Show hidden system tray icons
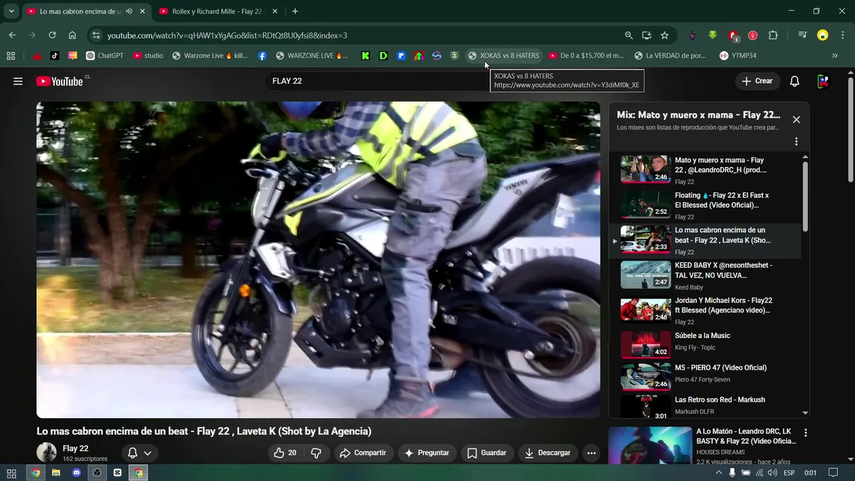The height and width of the screenshot is (481, 855). pyautogui.click(x=719, y=472)
